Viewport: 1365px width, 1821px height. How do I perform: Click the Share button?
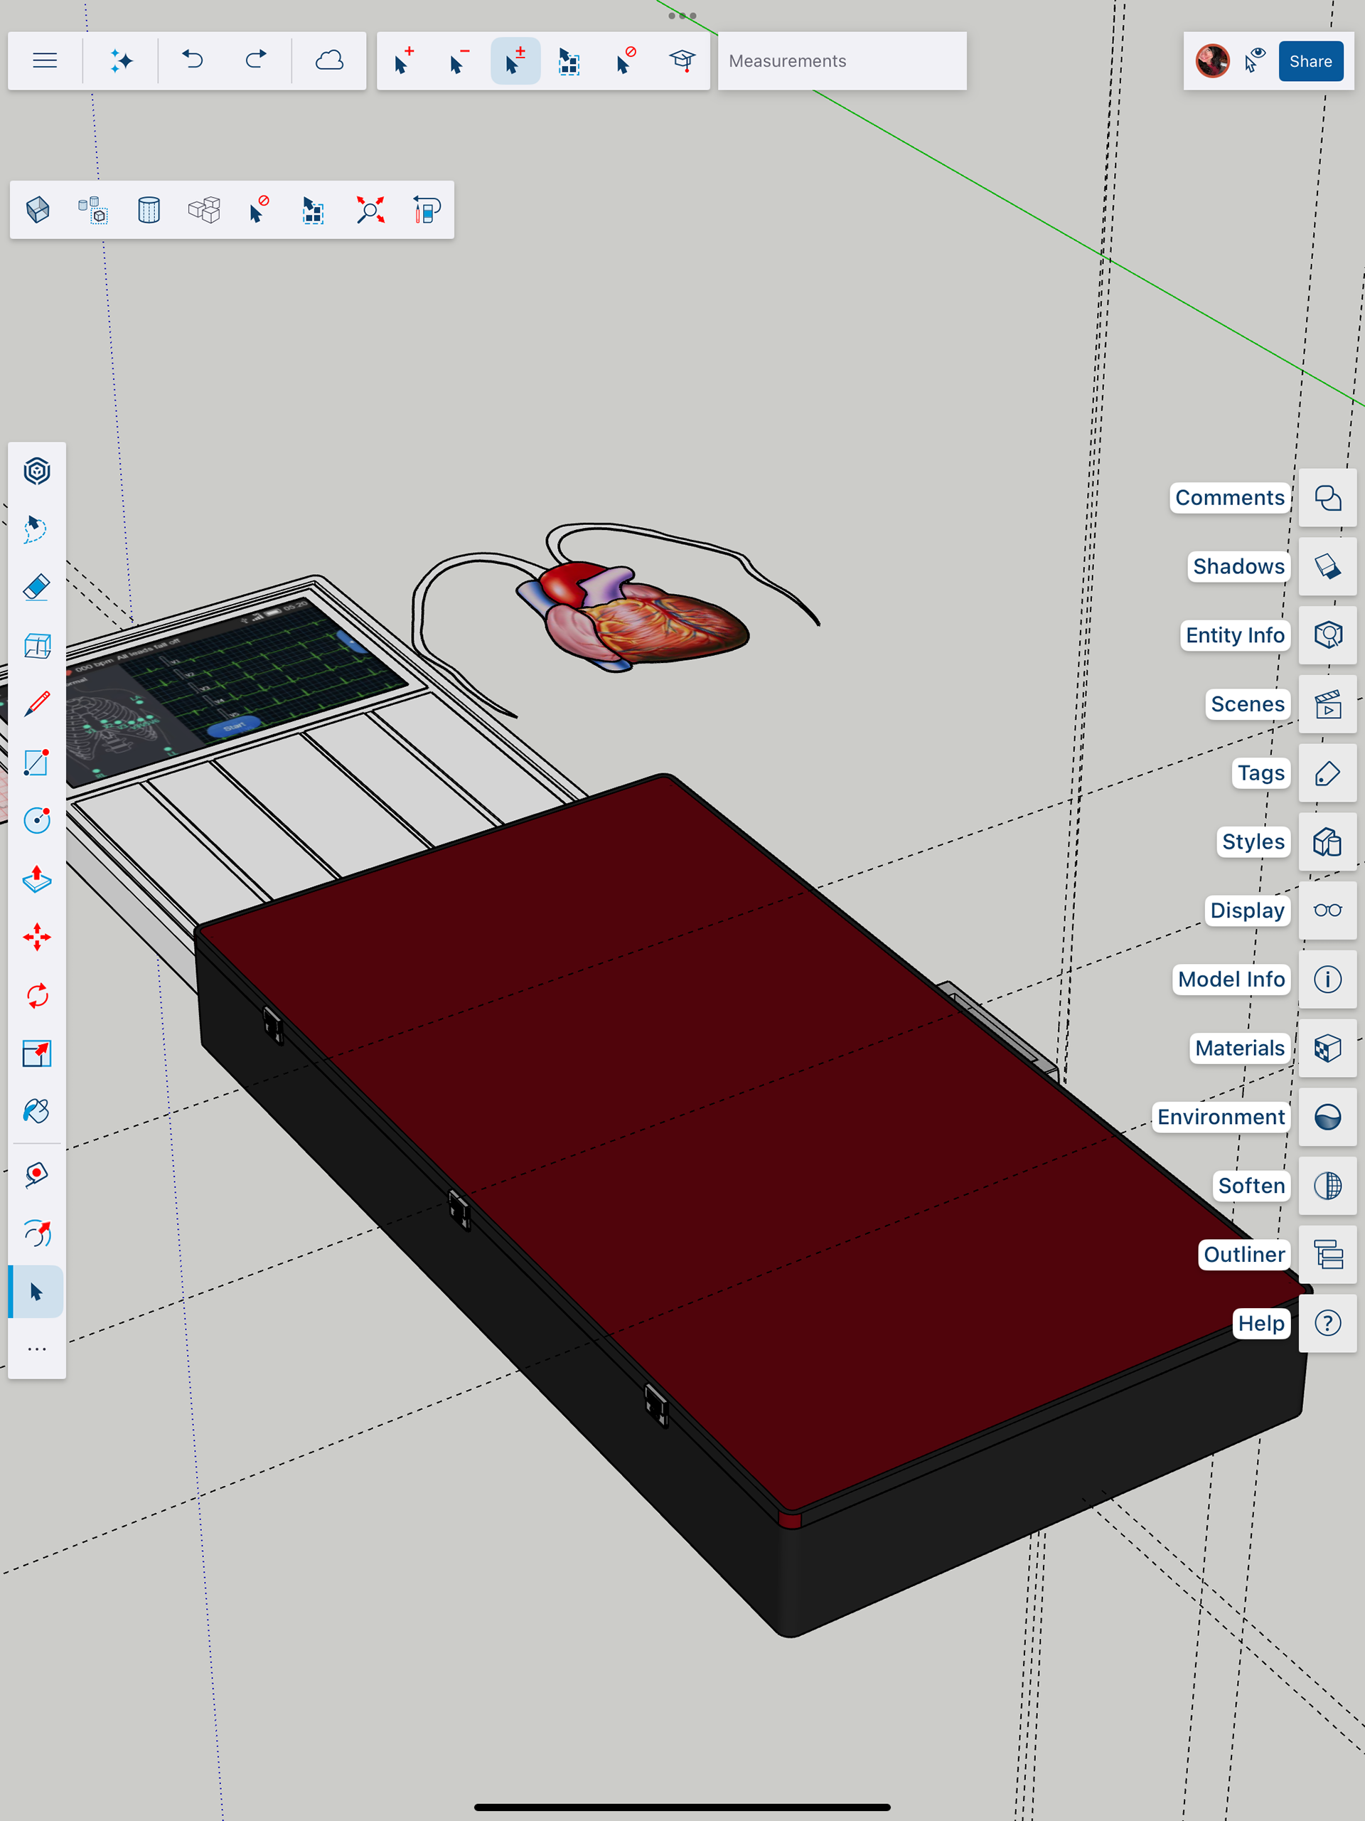[x=1310, y=61]
